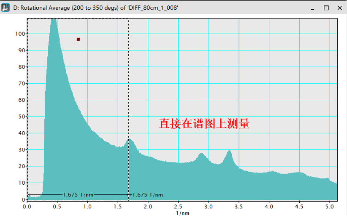347x218 pixels.
Task: Close the Rotational Average plot window
Action: (x=339, y=8)
